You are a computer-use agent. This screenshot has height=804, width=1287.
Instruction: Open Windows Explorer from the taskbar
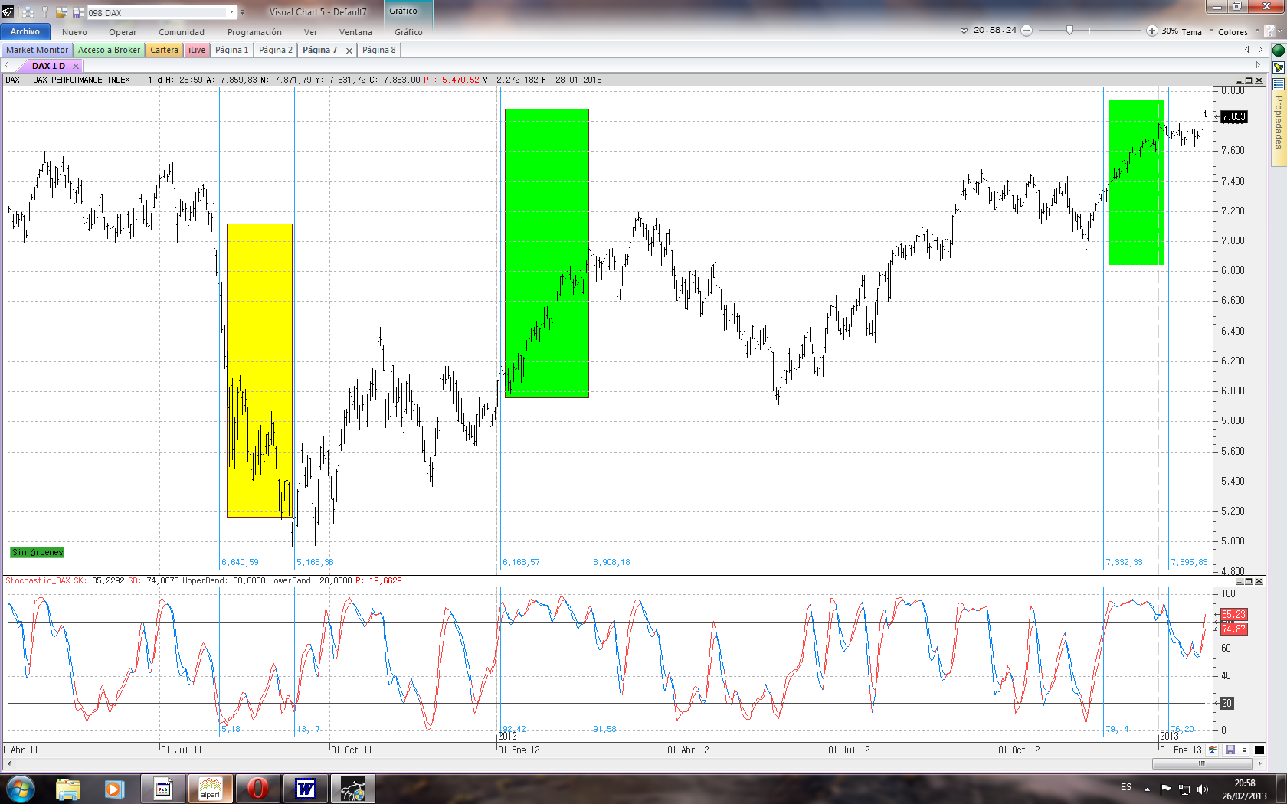(x=68, y=789)
